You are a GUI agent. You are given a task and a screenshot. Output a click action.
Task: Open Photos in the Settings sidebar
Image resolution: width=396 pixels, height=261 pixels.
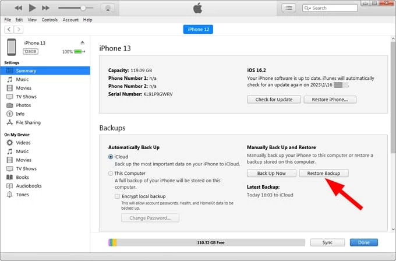click(x=23, y=105)
